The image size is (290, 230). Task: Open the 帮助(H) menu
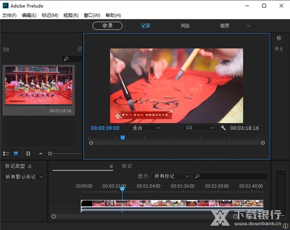[x=113, y=15]
